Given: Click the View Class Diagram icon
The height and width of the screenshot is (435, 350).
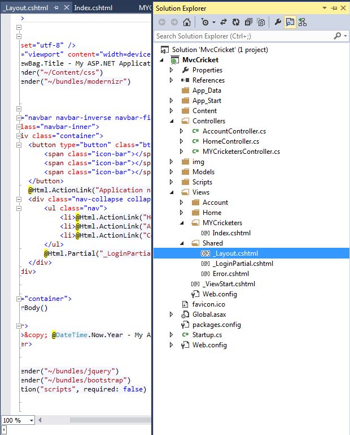Looking at the screenshot, I should (x=303, y=22).
